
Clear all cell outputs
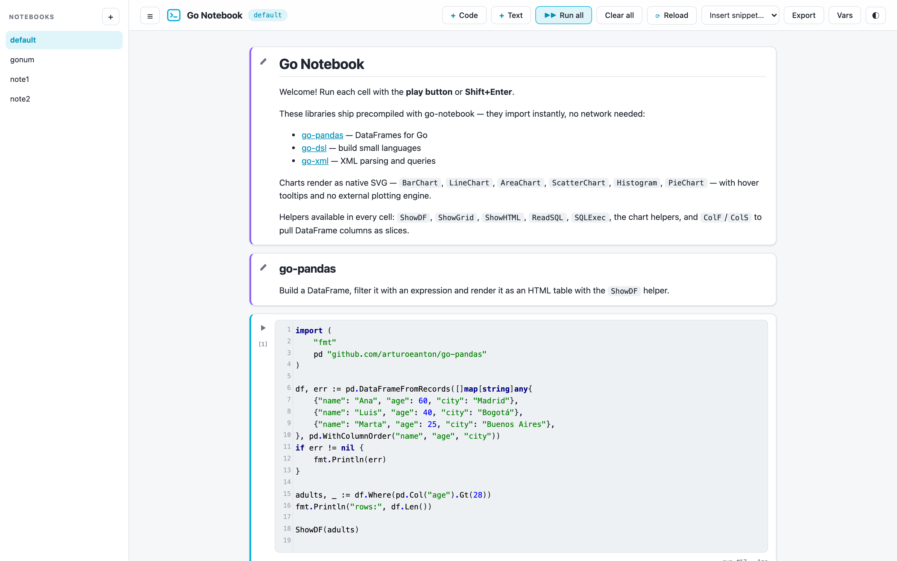click(619, 16)
